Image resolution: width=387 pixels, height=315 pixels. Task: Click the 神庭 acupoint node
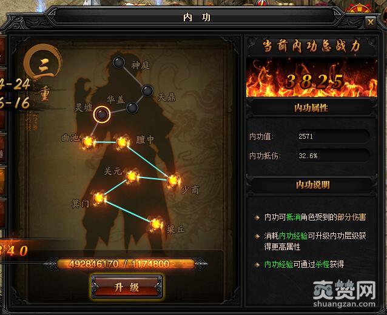click(119, 62)
